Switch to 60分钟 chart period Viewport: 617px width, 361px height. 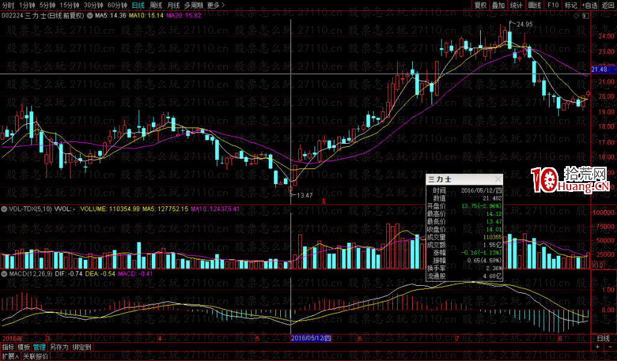(x=117, y=5)
